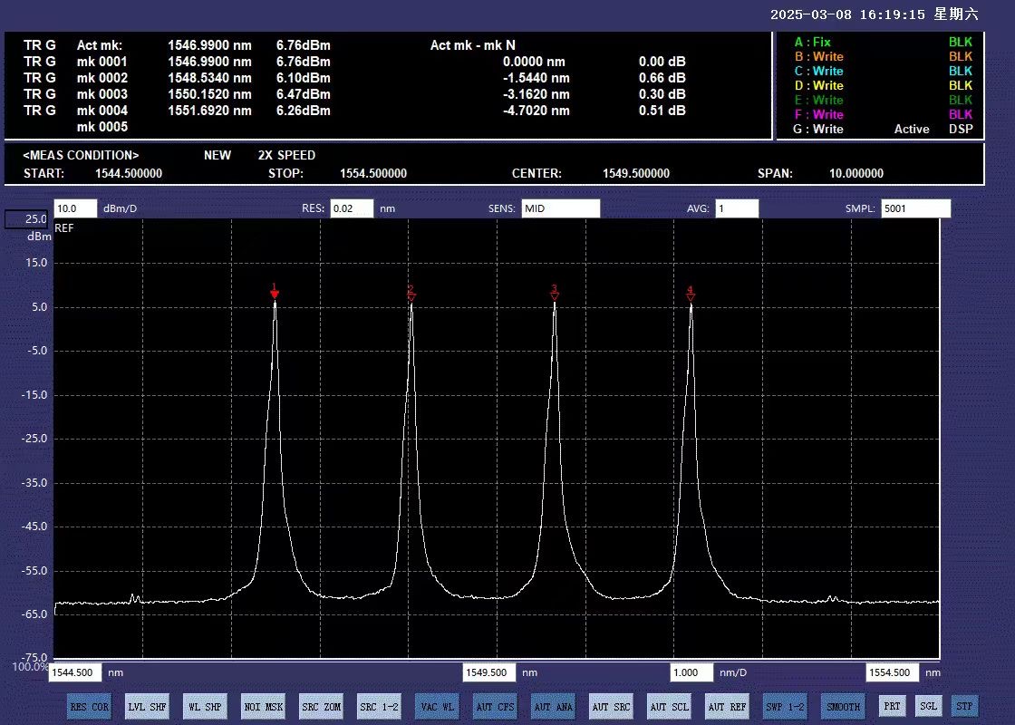This screenshot has height=725, width=1015.
Task: Click the 1551.6920 nm marker wavelength
Action: click(x=209, y=111)
